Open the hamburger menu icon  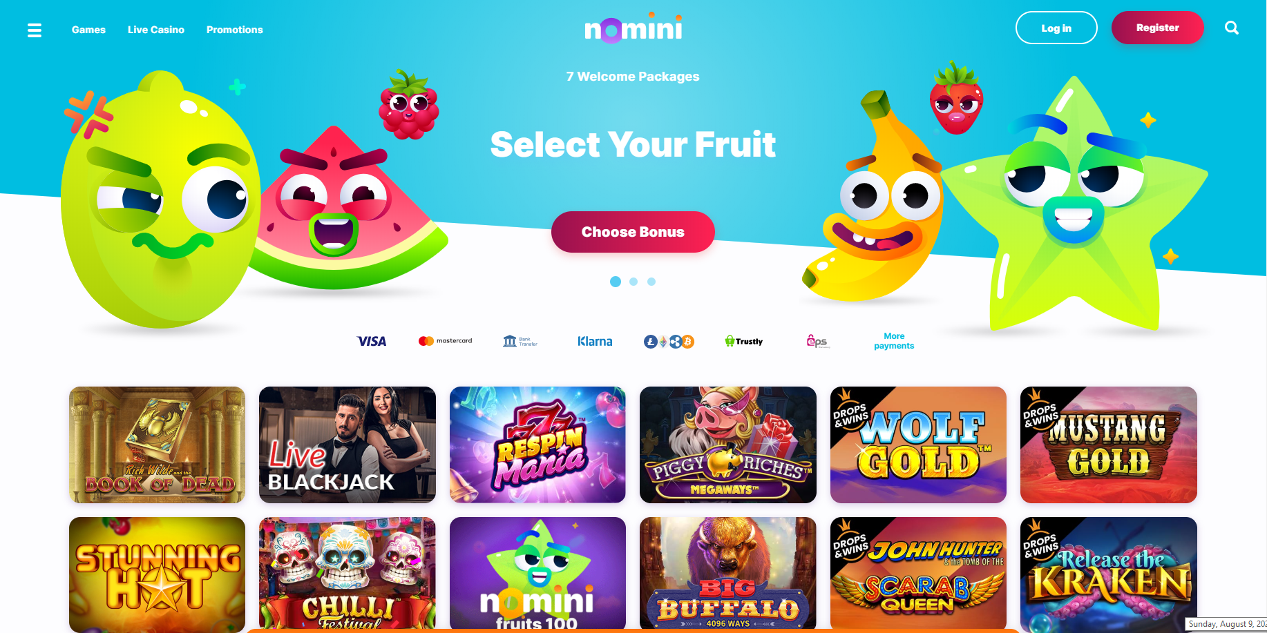[35, 30]
